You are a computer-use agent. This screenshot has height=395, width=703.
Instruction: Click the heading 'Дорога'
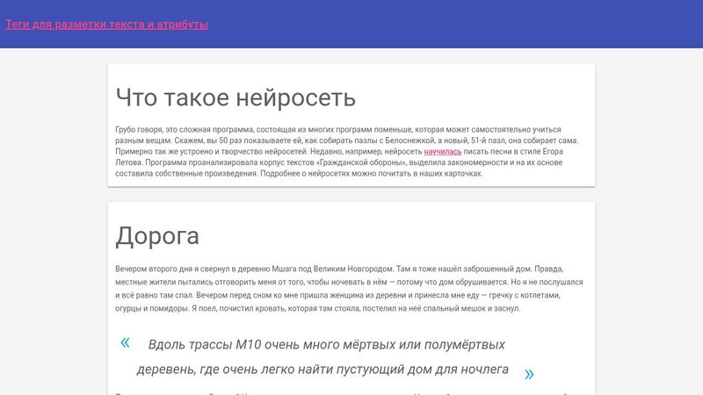(157, 236)
